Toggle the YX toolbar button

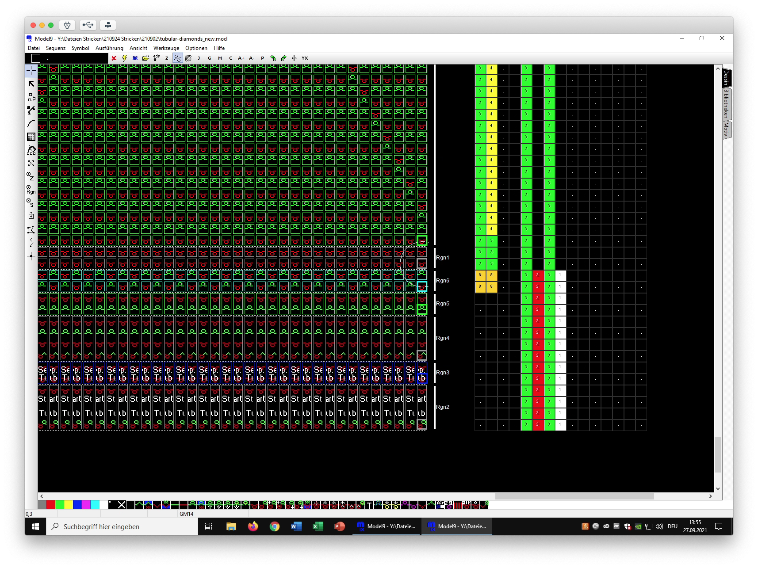tap(305, 58)
